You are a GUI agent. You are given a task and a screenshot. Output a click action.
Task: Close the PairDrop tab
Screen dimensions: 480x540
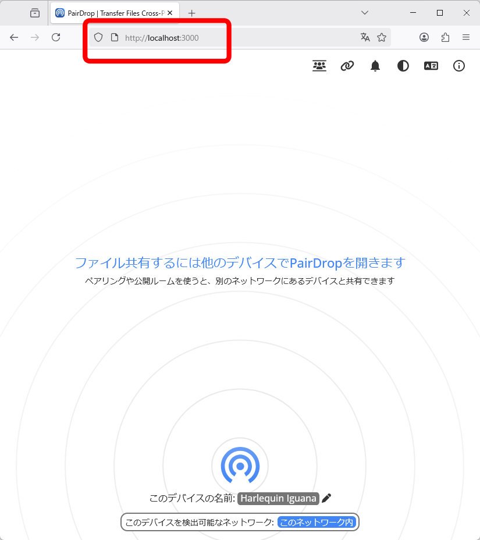coord(170,13)
